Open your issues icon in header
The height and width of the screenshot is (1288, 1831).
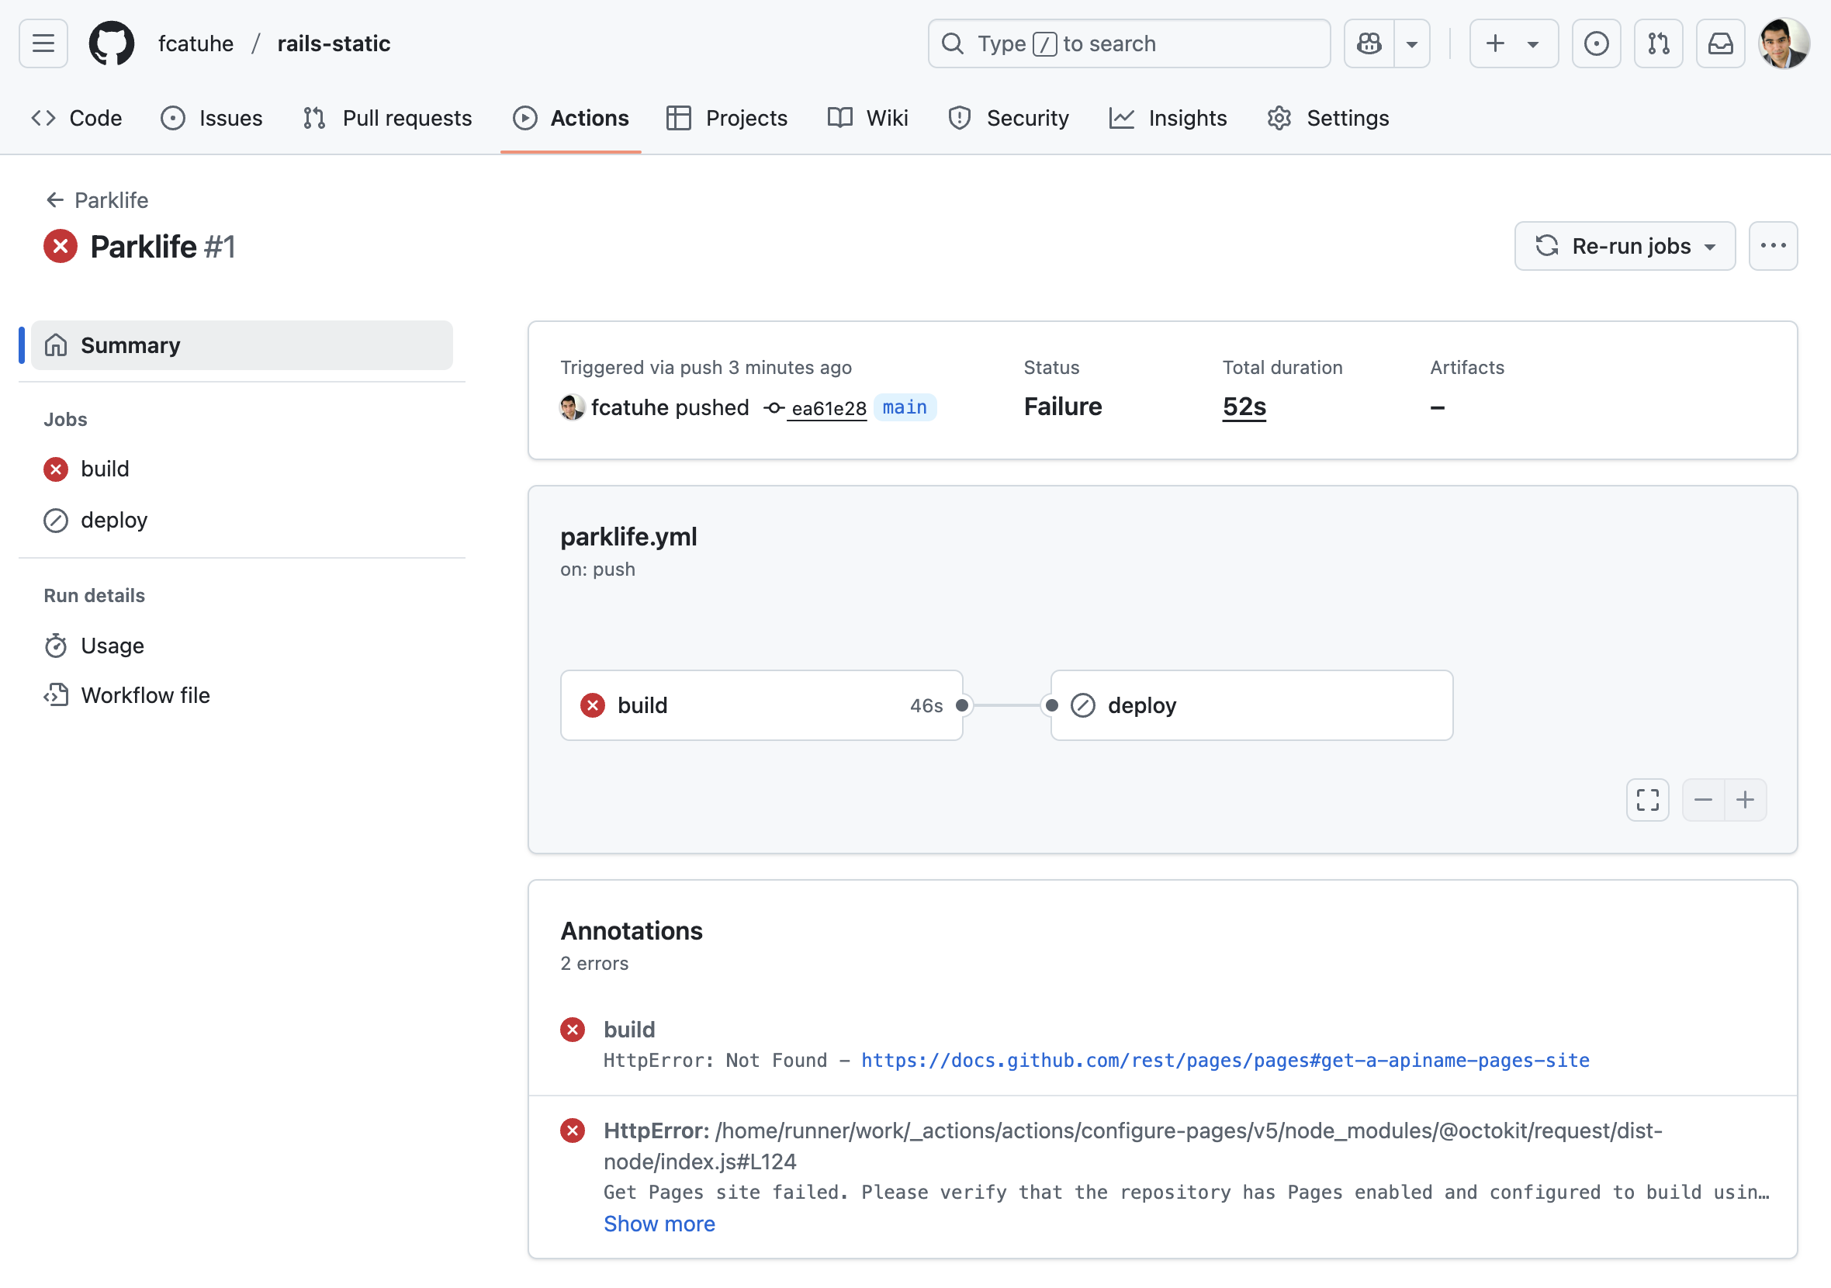coord(1596,43)
